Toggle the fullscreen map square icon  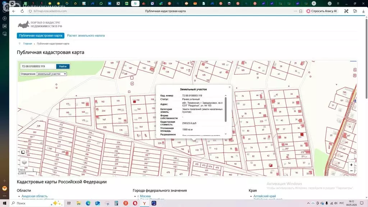(23, 152)
